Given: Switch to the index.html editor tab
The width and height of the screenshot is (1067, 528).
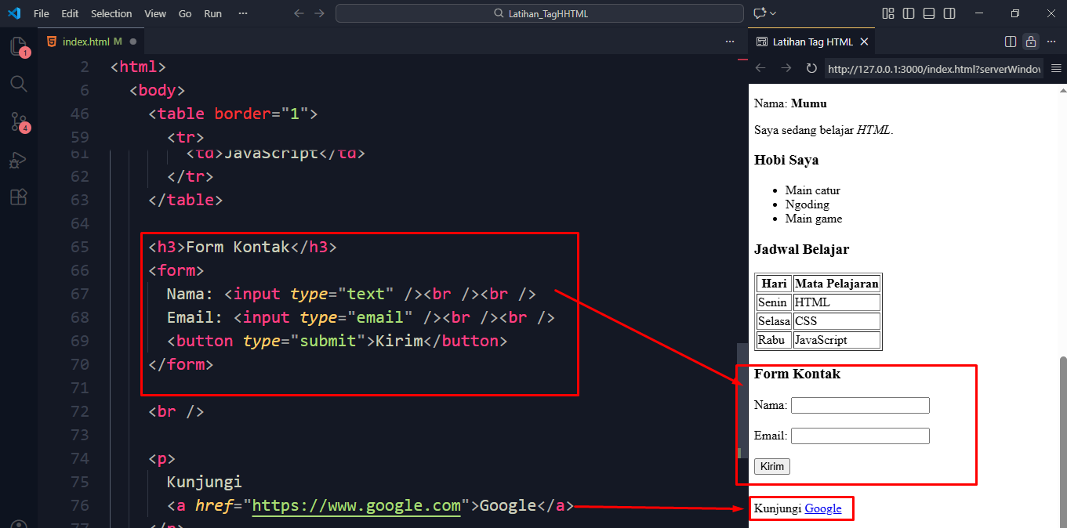Looking at the screenshot, I should pos(85,42).
